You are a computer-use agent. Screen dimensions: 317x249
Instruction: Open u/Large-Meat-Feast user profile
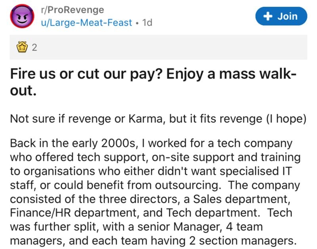click(86, 23)
